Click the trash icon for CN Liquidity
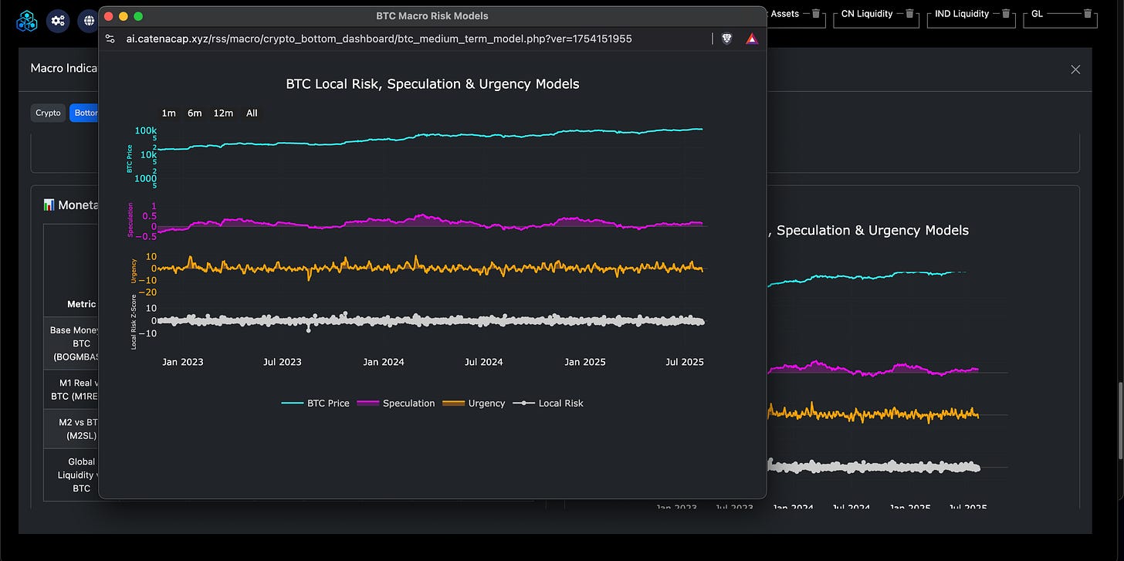Screen dimensions: 1124x561 pos(909,13)
